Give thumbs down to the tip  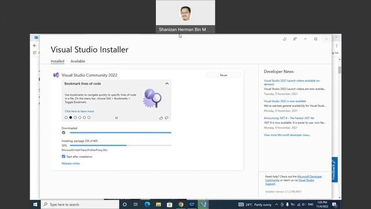pos(166,118)
